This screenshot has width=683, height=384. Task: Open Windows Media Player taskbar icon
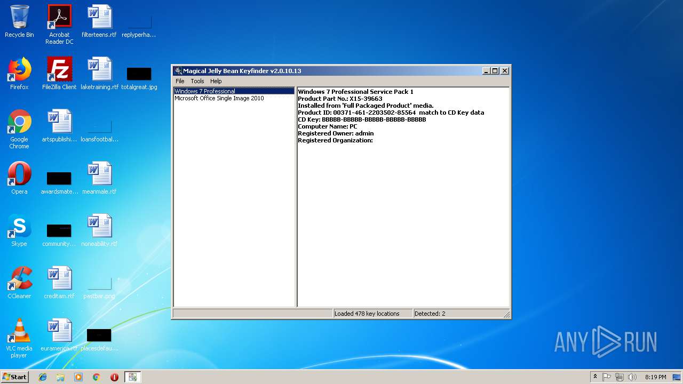78,377
